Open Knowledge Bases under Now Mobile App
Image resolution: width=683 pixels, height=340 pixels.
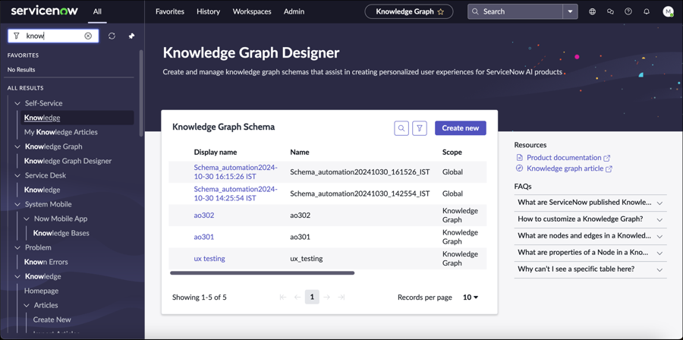click(x=61, y=233)
